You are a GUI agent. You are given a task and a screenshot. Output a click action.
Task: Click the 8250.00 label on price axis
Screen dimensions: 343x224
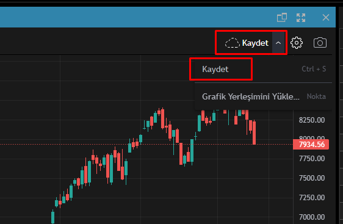(x=312, y=120)
